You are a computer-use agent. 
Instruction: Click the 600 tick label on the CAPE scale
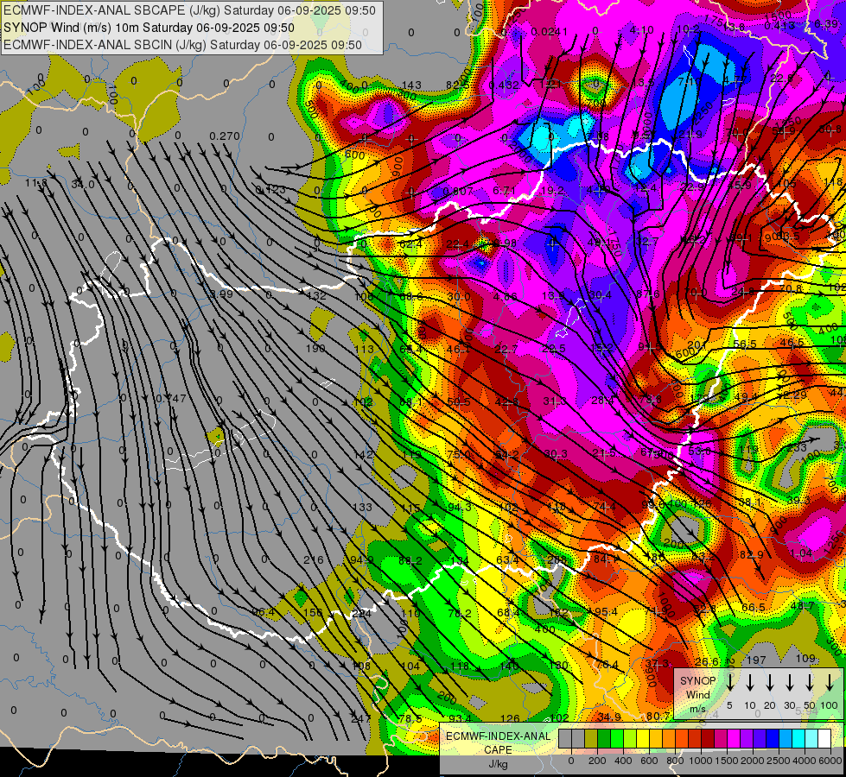click(649, 761)
